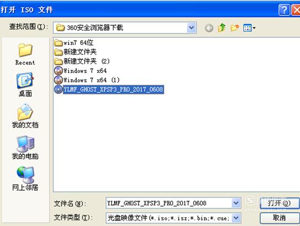Click the 打开 button
The height and width of the screenshot is (226, 300).
point(279,203)
